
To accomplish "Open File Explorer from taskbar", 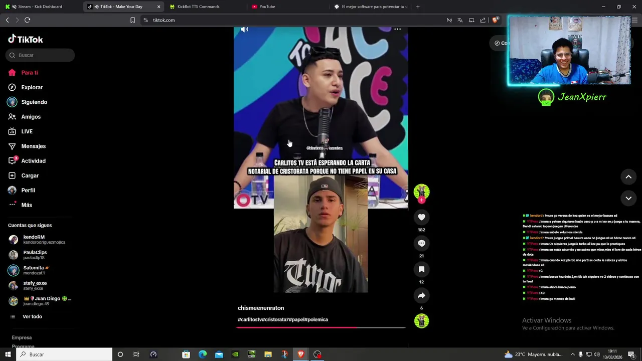I will [268, 354].
